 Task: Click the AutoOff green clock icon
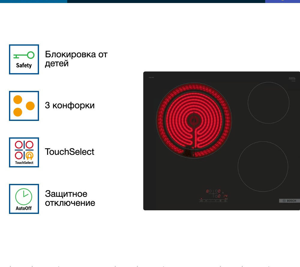(x=24, y=199)
